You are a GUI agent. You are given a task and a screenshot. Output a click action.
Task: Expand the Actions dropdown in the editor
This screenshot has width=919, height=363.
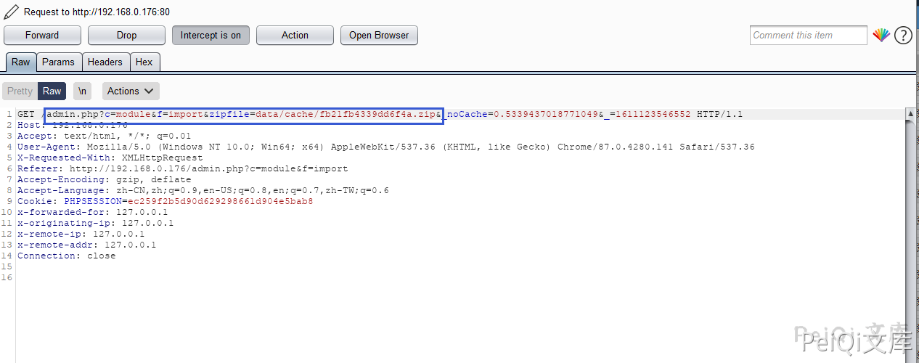[131, 91]
